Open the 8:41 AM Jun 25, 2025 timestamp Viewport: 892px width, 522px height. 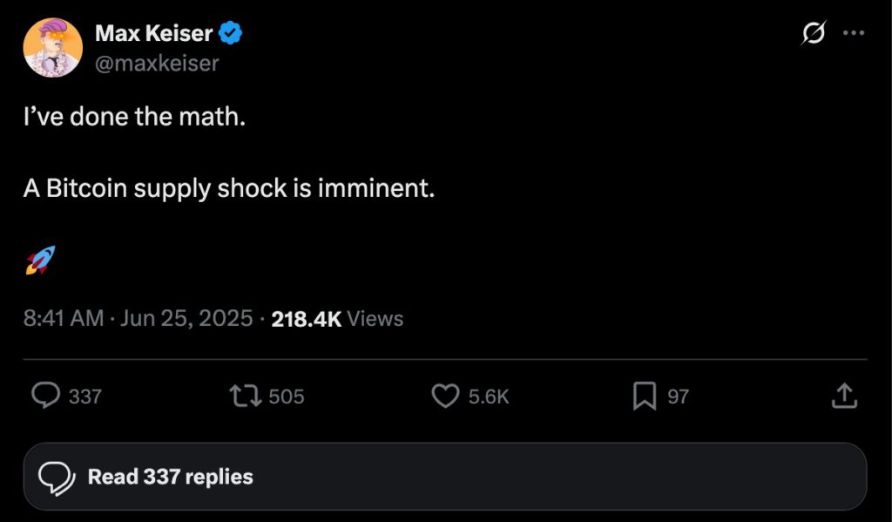138,319
